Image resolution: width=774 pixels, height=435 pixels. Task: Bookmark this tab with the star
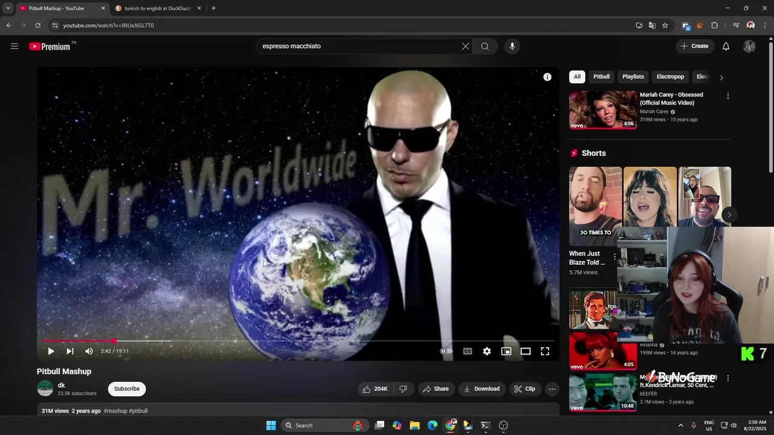[665, 25]
